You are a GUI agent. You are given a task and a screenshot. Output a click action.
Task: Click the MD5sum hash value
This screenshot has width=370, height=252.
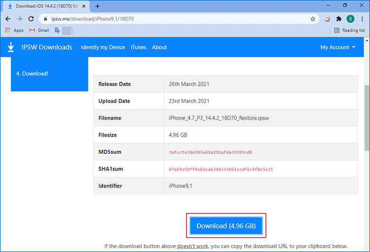211,152
